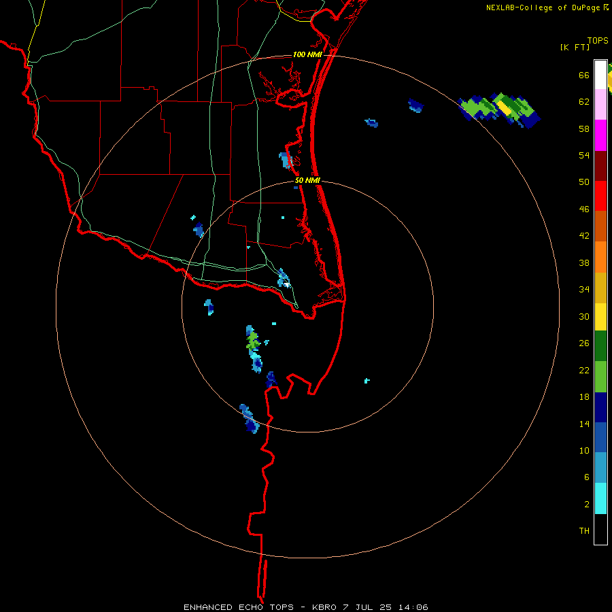Click the navy legend swatch near 18
612x612 pixels.
pos(600,407)
